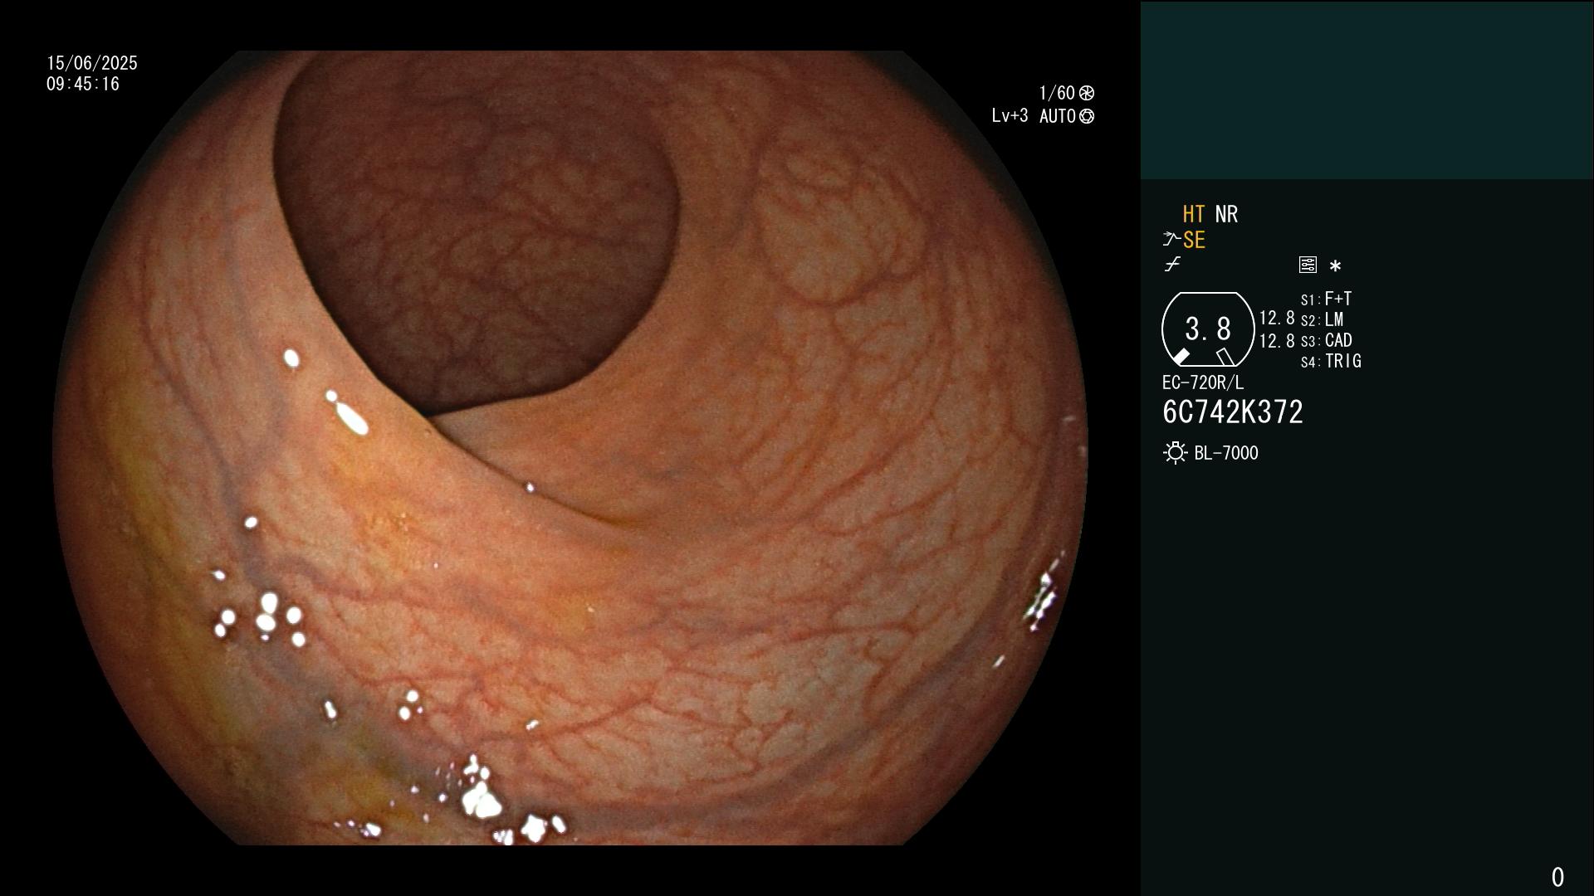Click the endoscopic live image view
The image size is (1594, 896).
(570, 448)
